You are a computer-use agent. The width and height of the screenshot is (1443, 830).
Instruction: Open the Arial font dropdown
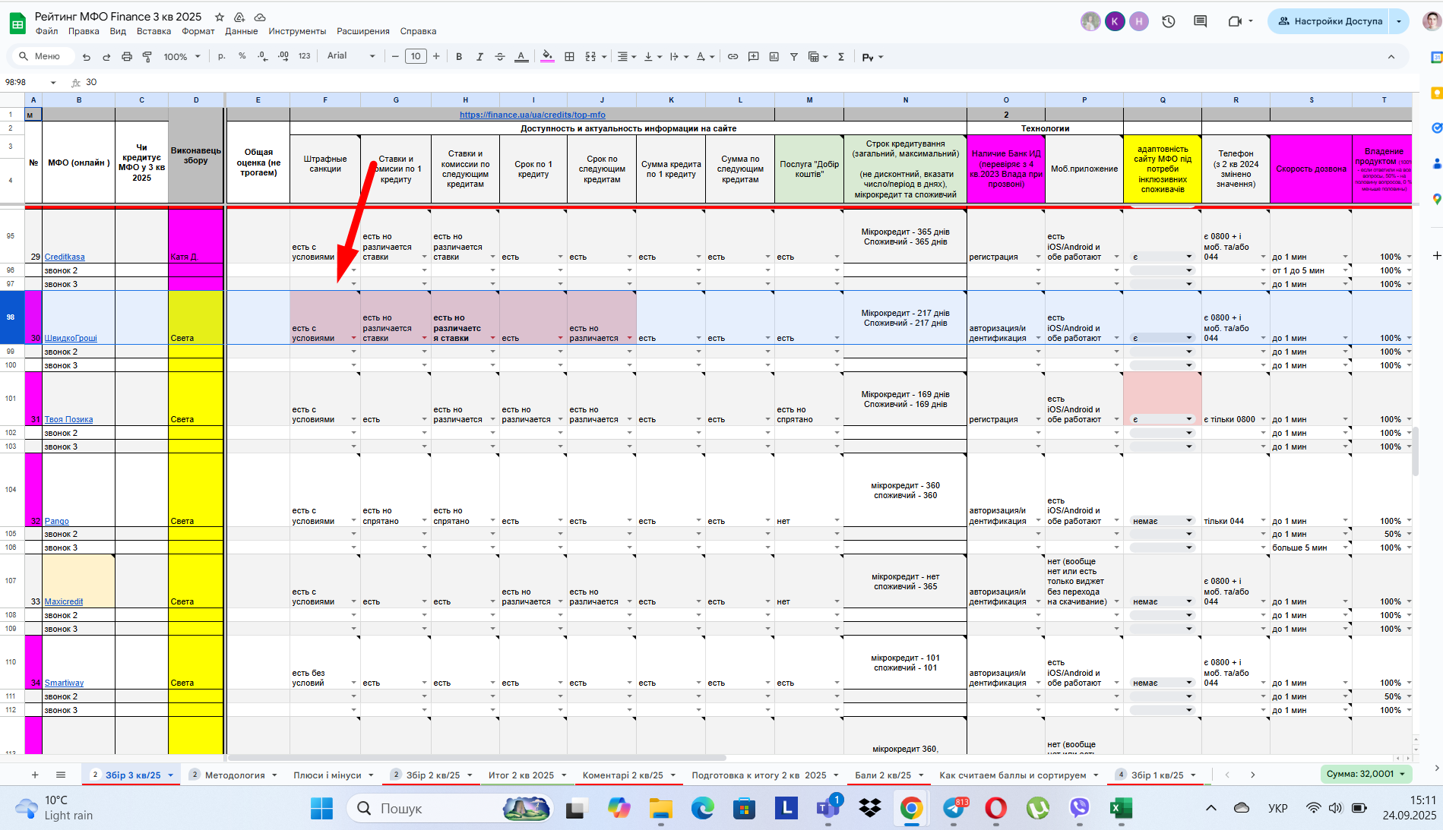(351, 56)
